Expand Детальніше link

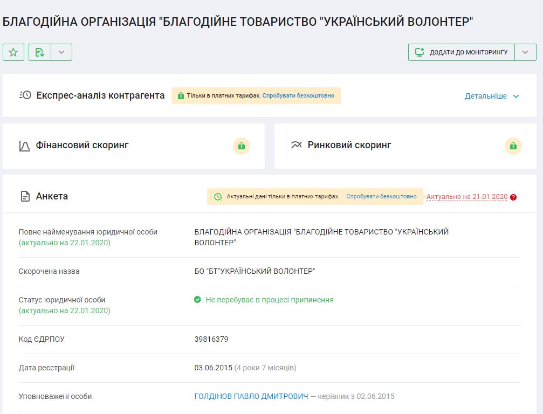coord(485,96)
